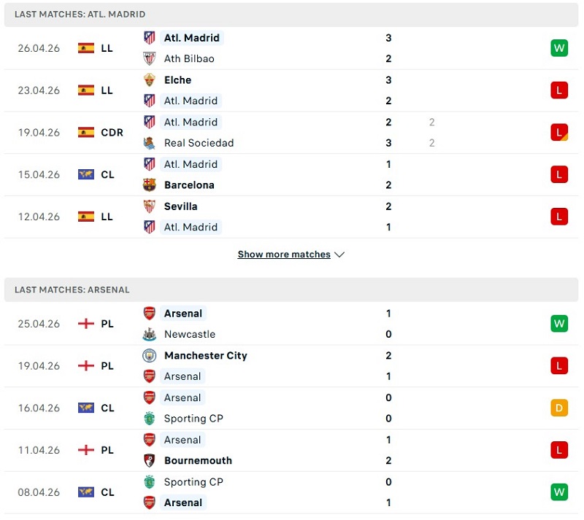Click the England flag for 25.04.26 match
Image resolution: width=584 pixels, height=520 pixels.
[86, 324]
